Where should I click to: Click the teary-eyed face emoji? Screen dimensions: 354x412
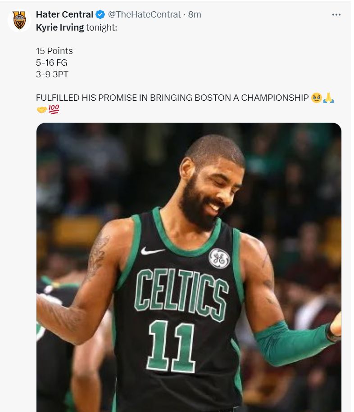(316, 98)
